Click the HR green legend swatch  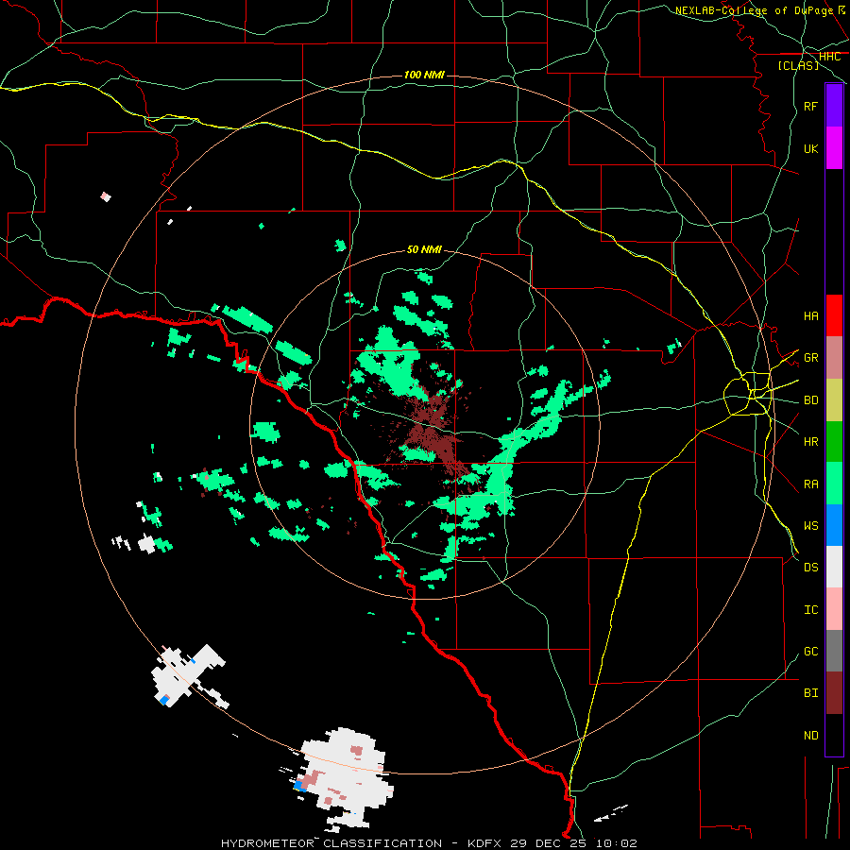tap(834, 441)
